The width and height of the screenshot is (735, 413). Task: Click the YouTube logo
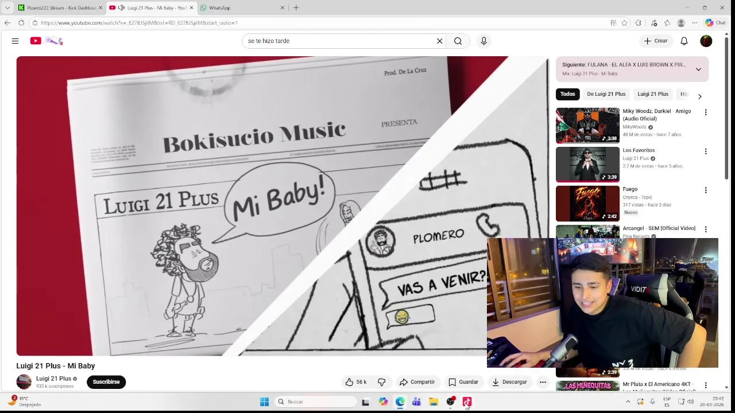tap(47, 41)
